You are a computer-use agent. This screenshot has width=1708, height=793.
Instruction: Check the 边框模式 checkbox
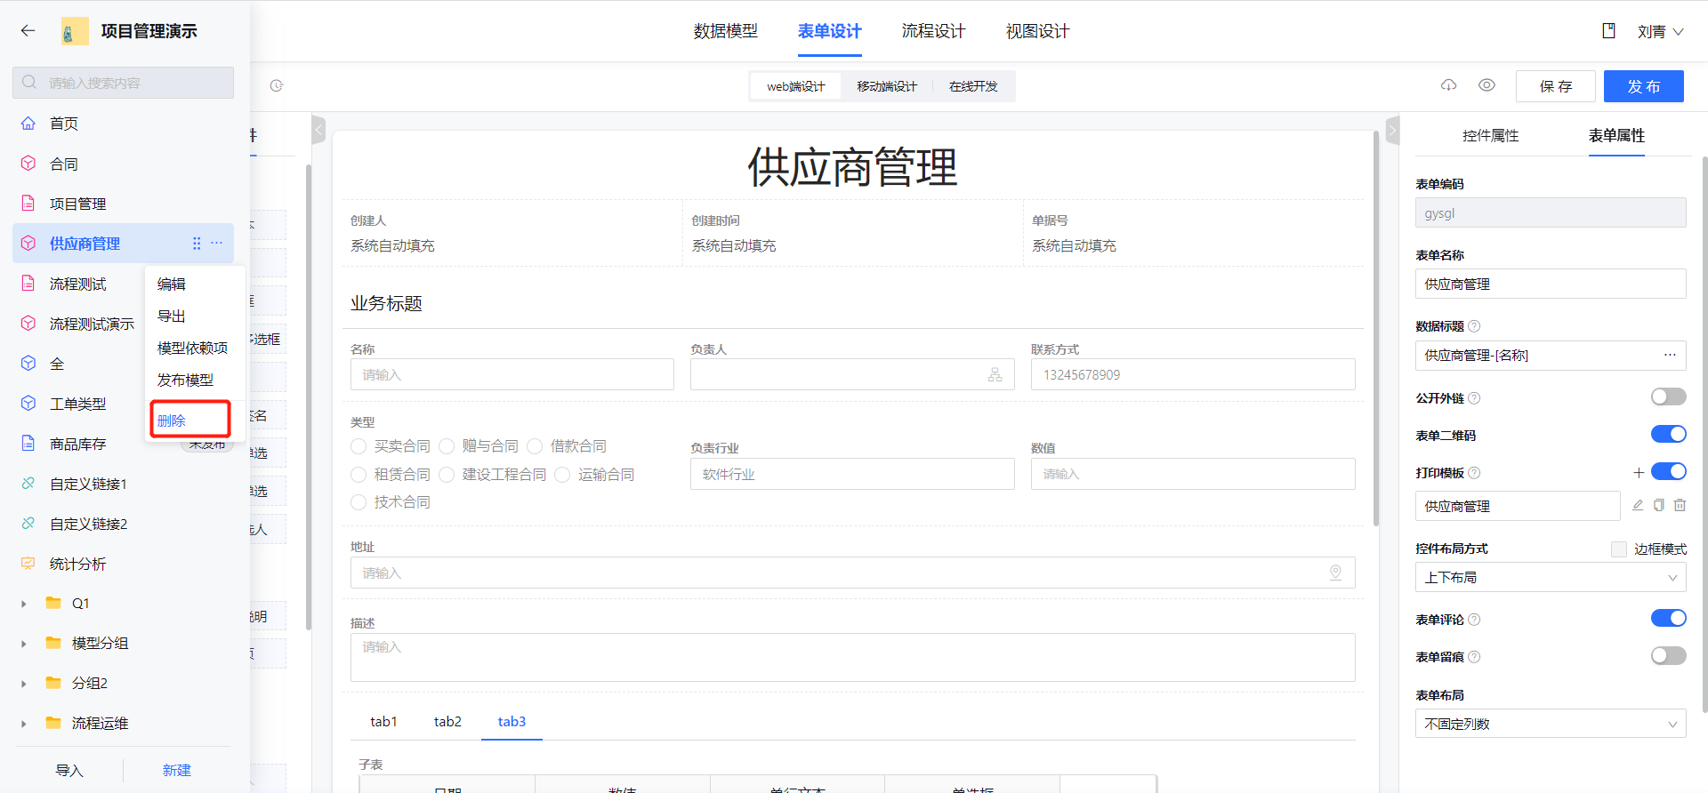click(1619, 549)
